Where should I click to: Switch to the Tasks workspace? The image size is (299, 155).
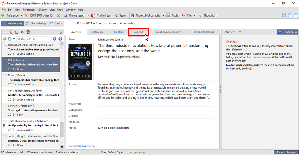(x=56, y=23)
